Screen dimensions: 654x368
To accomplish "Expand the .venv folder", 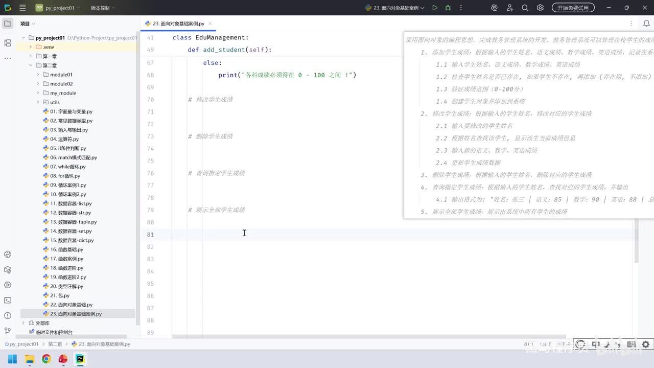I will (31, 47).
